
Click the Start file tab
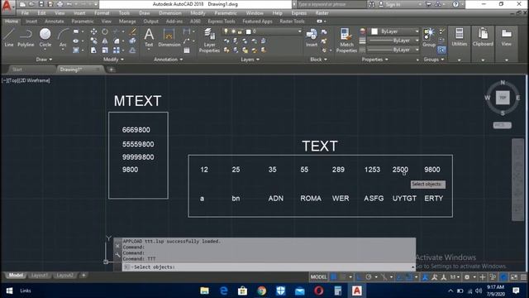click(17, 70)
